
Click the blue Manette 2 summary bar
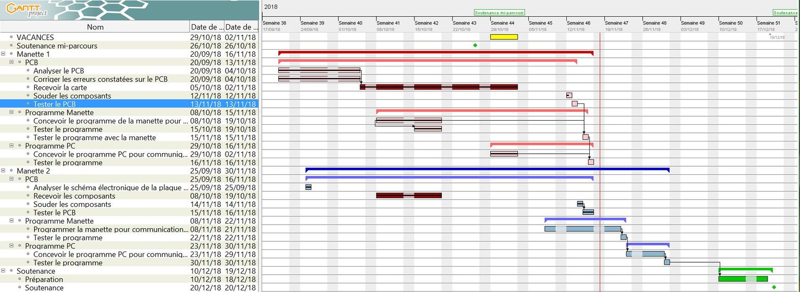point(487,170)
